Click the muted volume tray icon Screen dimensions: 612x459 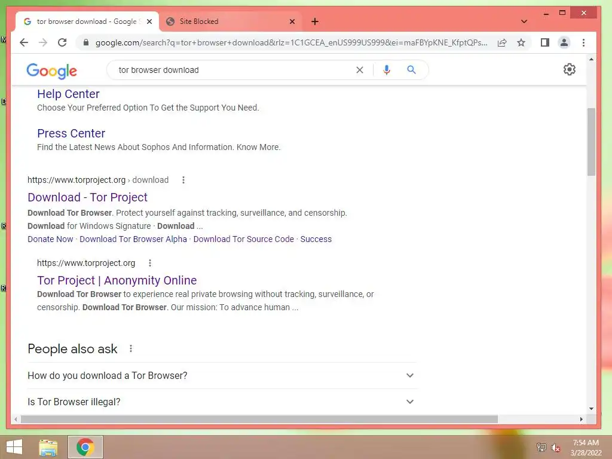point(555,448)
